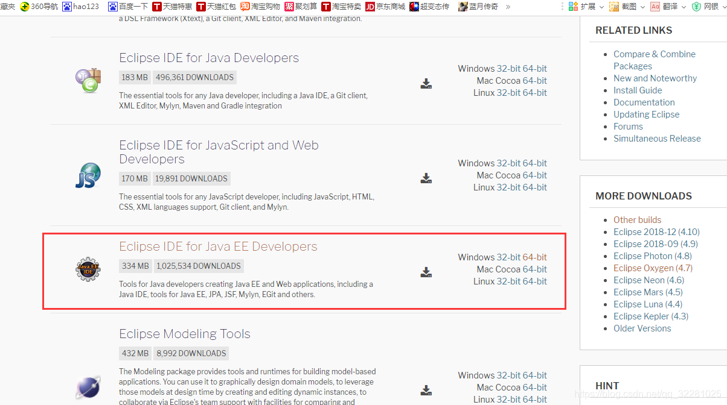Select Linux 64-bit for Java EE Developers
This screenshot has height=405, width=727.
[535, 281]
